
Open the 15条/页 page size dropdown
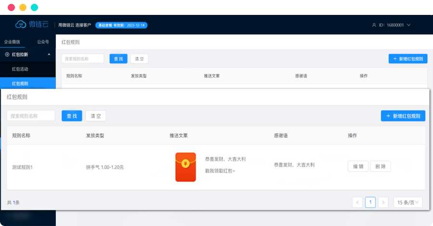[408, 202]
